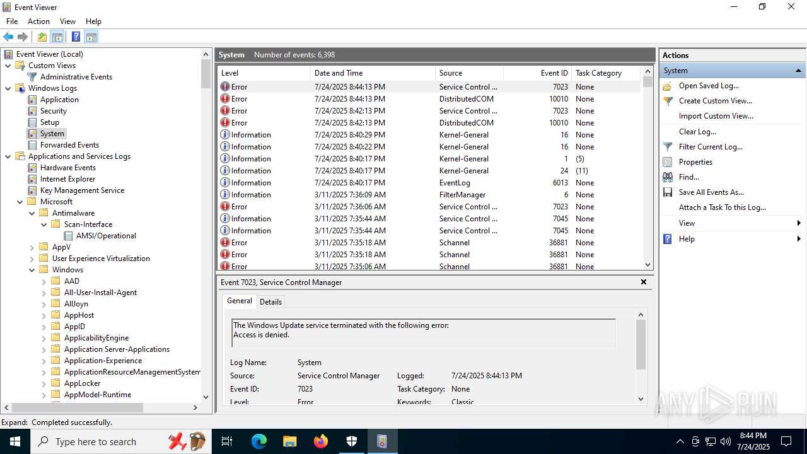Click the blue Help toolbar icon
807x454 pixels.
pyautogui.click(x=76, y=37)
